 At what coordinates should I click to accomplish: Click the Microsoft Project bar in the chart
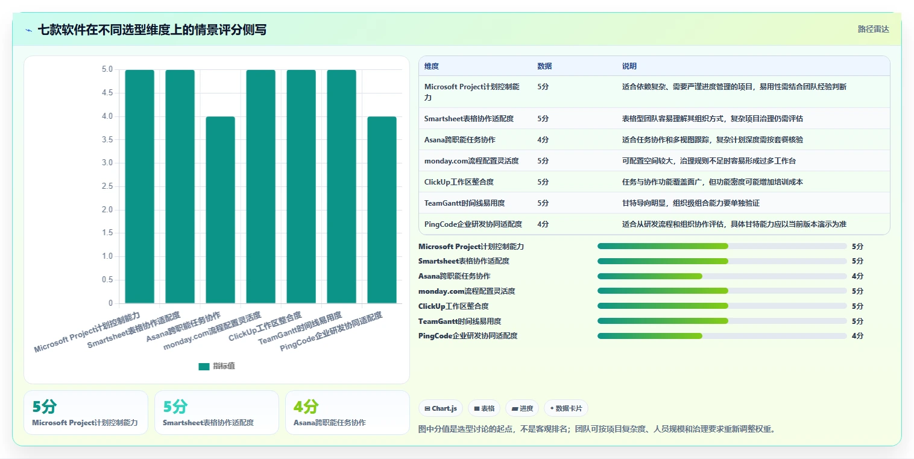point(139,186)
